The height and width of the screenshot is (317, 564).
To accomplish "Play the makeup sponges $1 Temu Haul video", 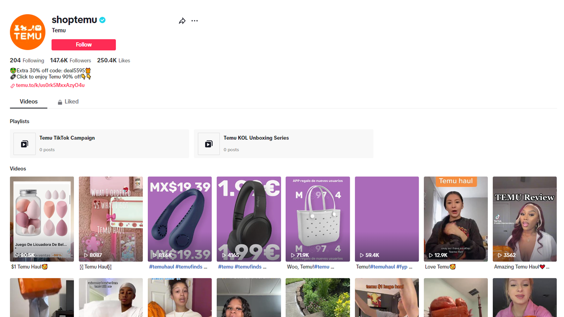I will tap(42, 219).
